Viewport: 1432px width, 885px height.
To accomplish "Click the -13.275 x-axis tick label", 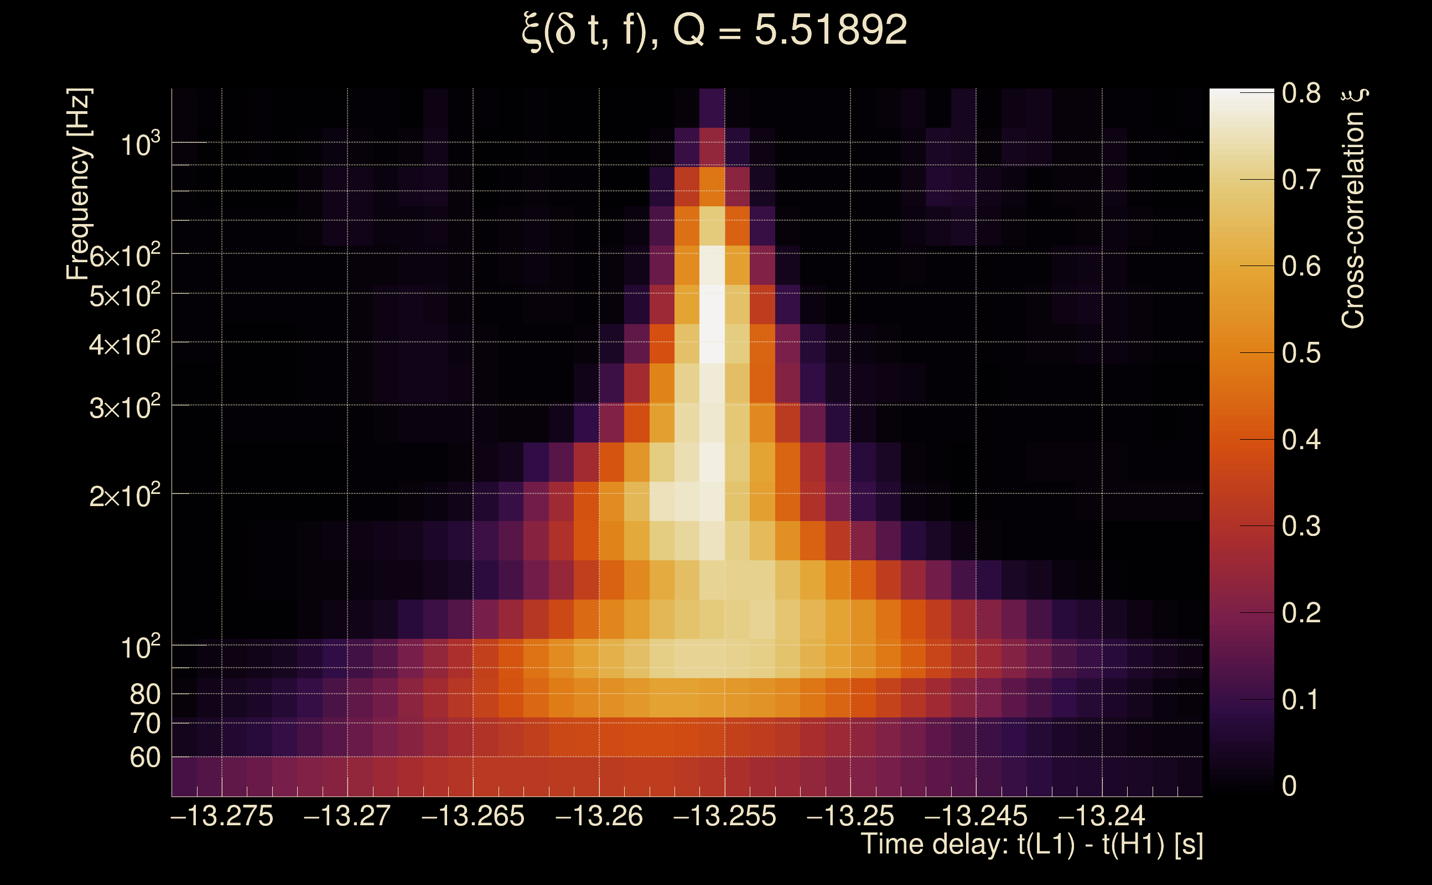I will pyautogui.click(x=222, y=816).
